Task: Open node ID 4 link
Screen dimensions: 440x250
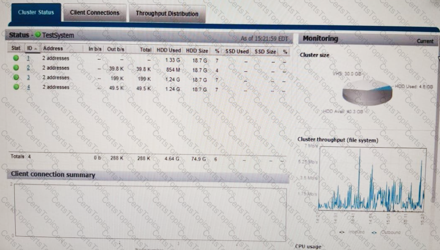Action: tap(29, 87)
